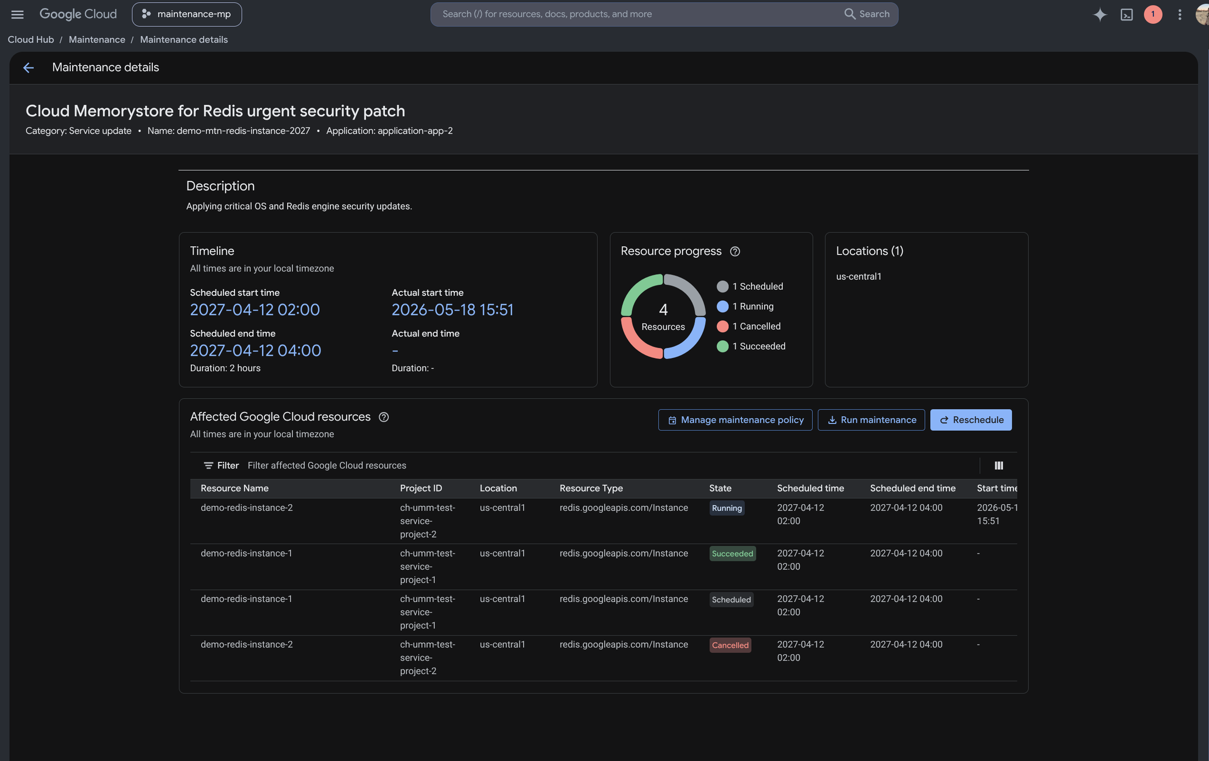
Task: Click Name: demo-mtn-redis-instance-2027 text
Action: (x=229, y=131)
